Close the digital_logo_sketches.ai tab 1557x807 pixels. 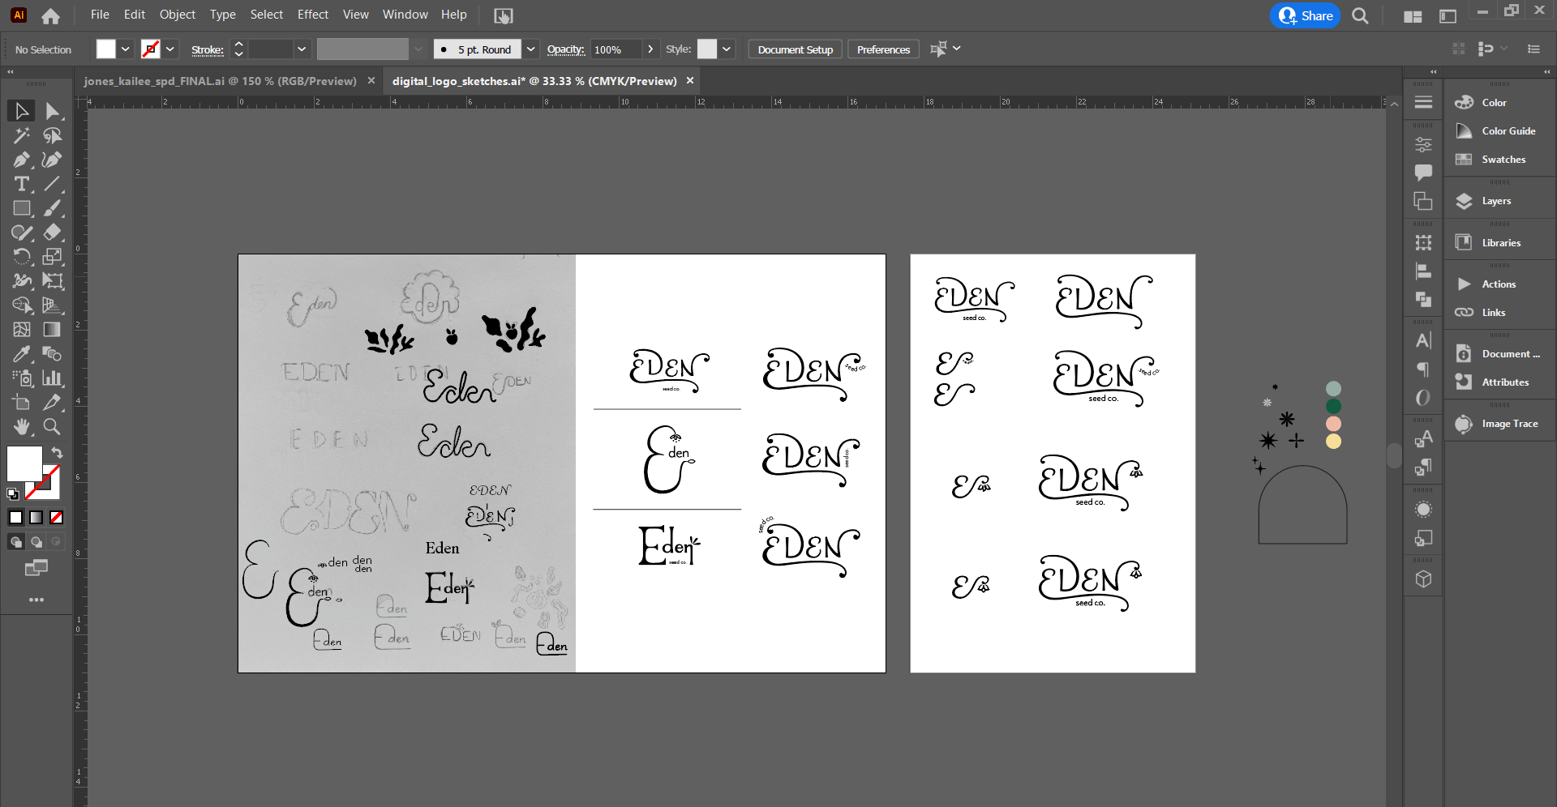(x=690, y=80)
